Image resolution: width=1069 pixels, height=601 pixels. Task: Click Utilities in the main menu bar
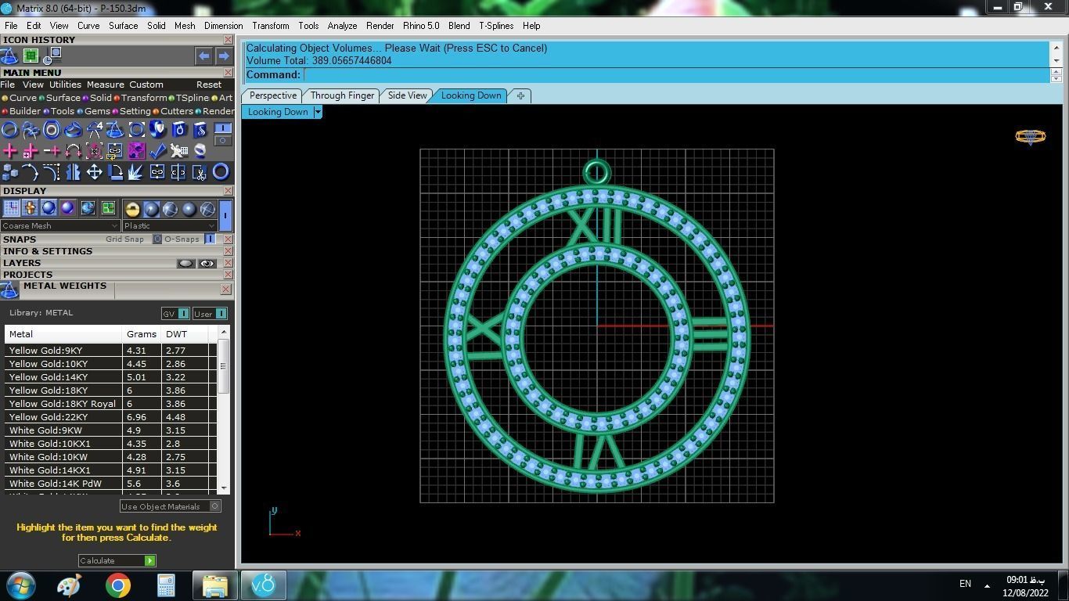tap(65, 85)
